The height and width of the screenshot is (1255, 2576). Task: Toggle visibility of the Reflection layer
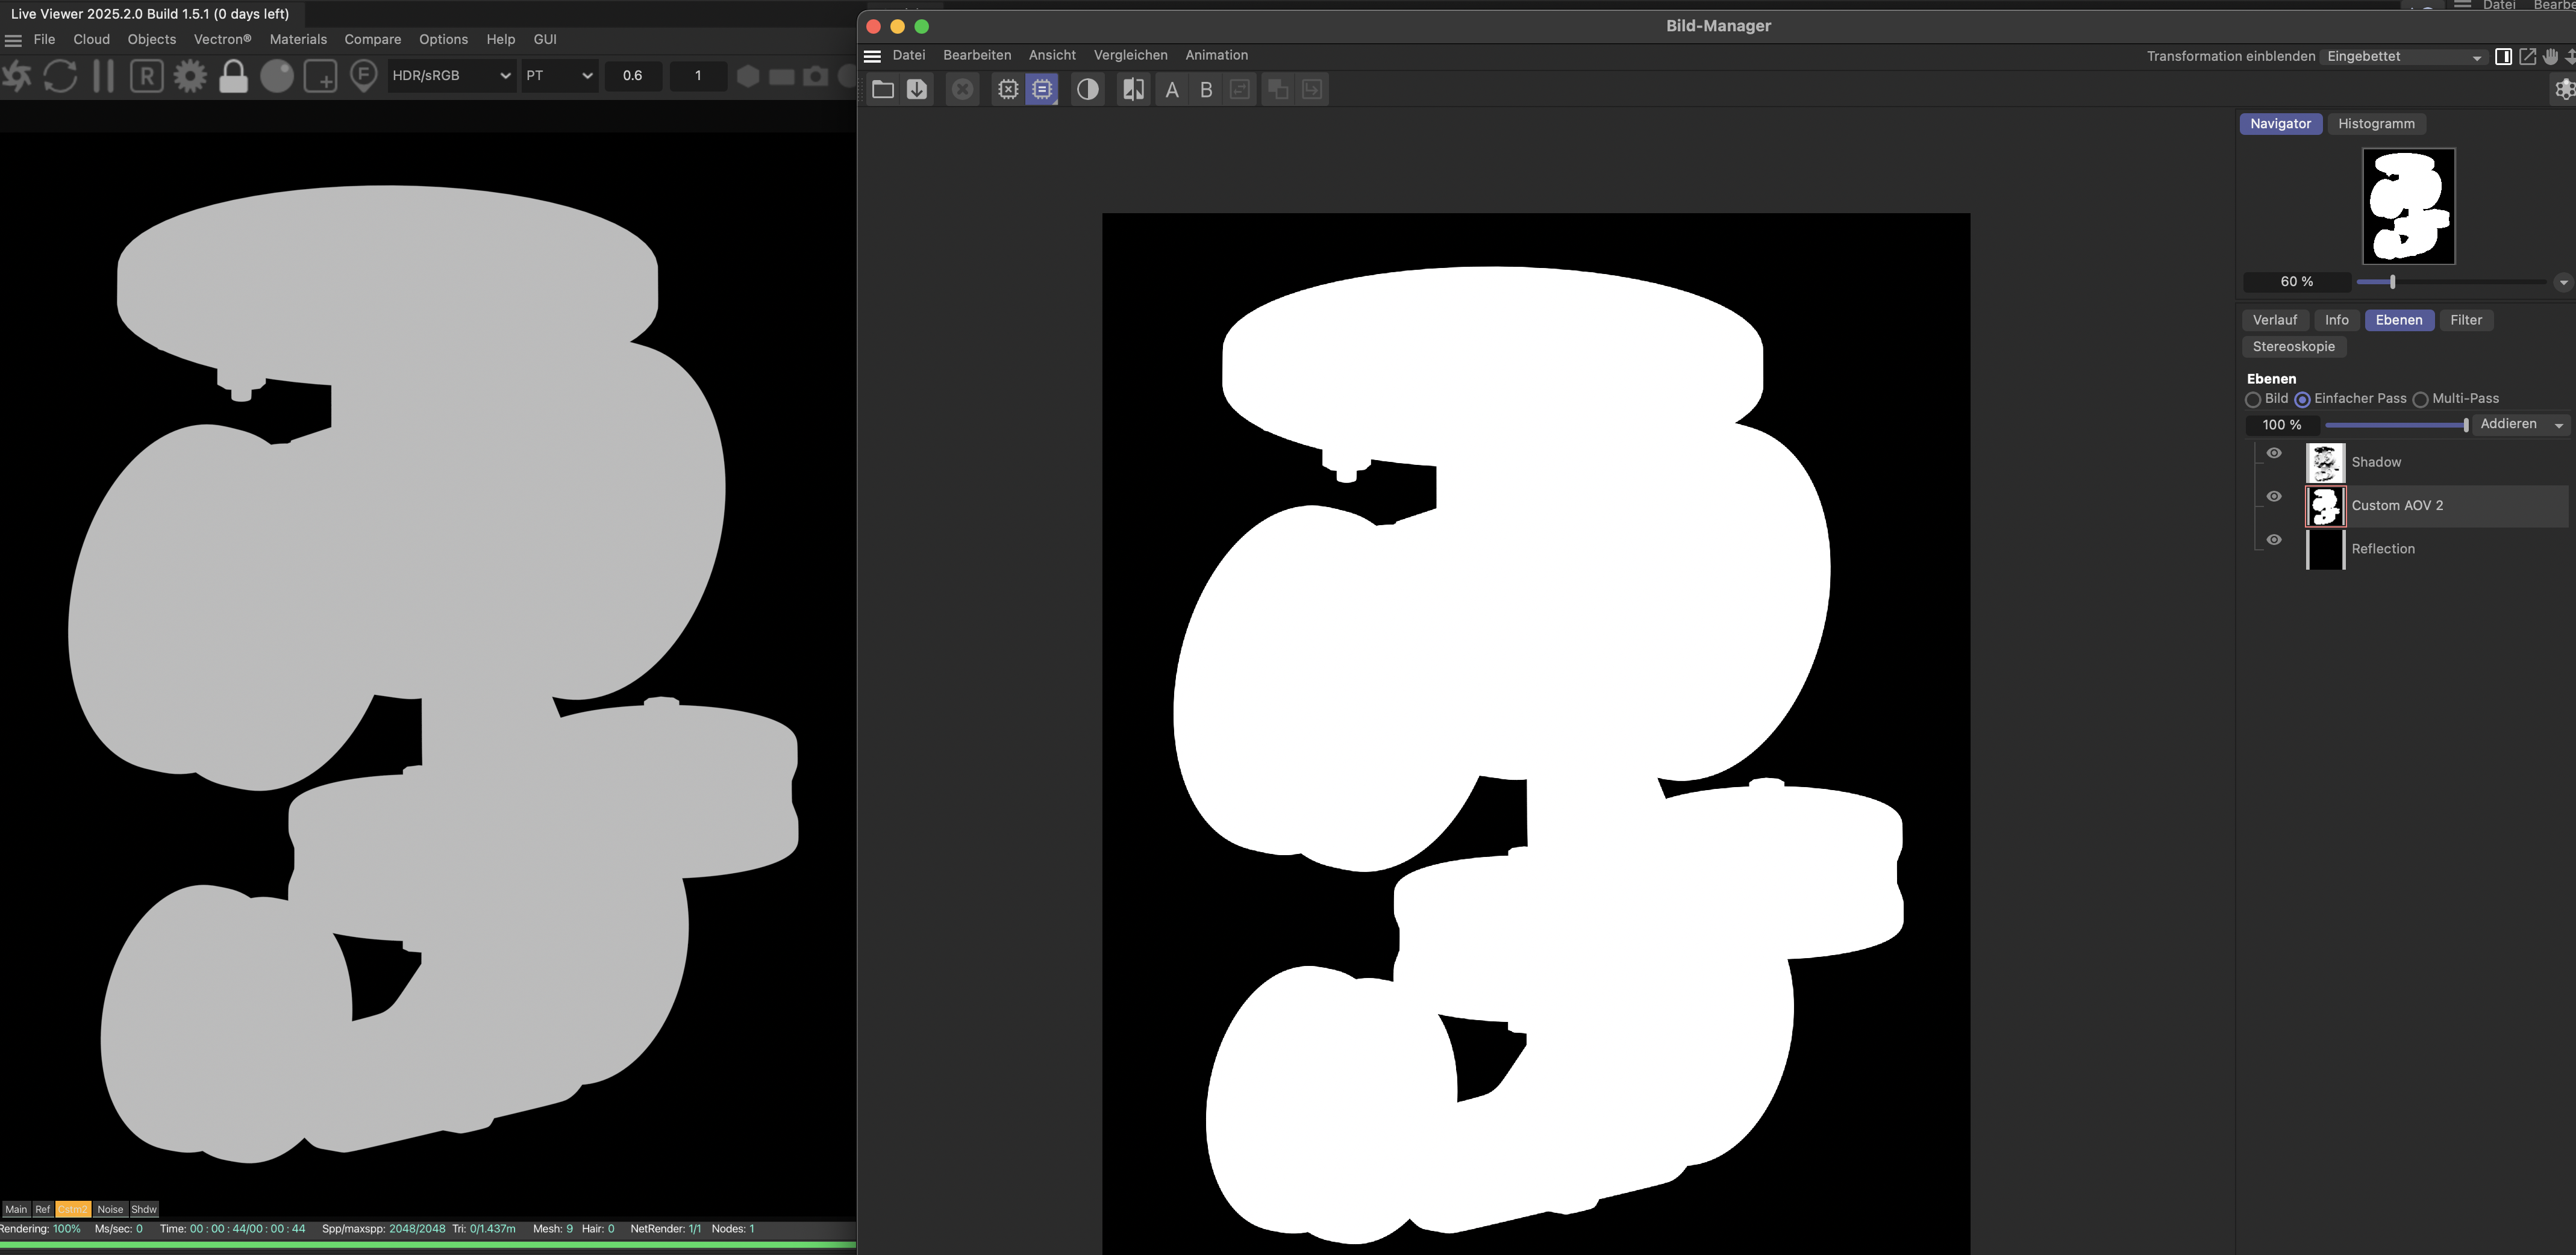point(2273,540)
